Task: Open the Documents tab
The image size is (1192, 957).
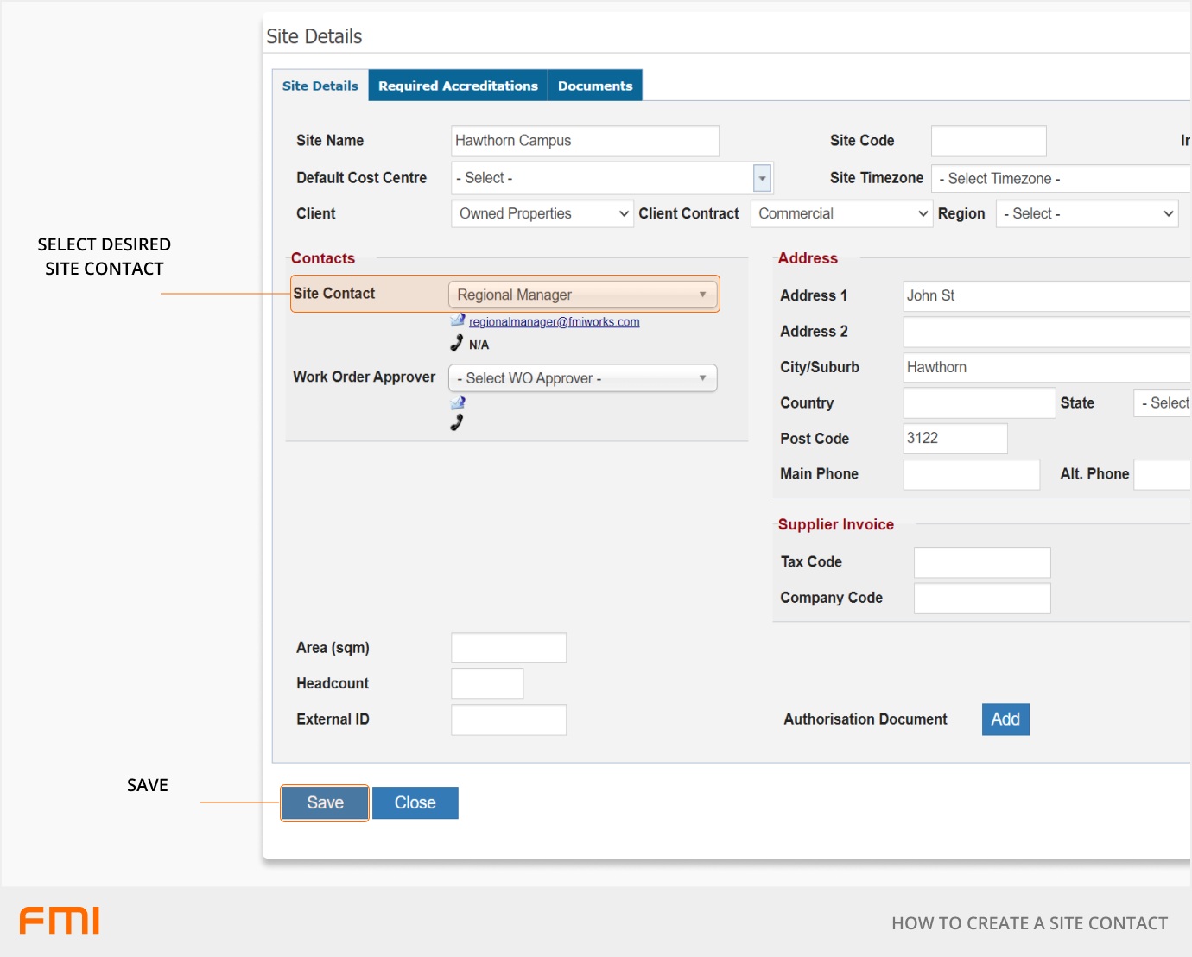Action: (x=595, y=86)
